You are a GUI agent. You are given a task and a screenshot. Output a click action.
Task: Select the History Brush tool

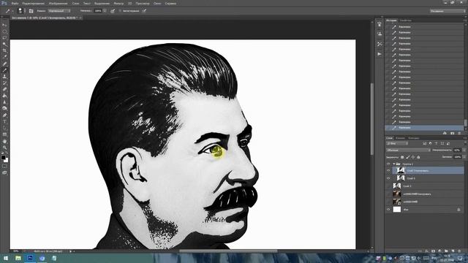(x=4, y=83)
